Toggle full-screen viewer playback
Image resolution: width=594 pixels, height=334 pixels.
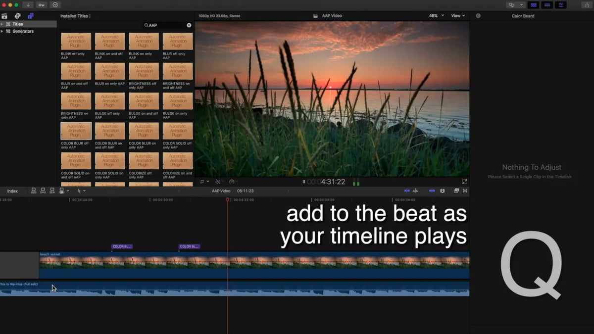coord(464,182)
